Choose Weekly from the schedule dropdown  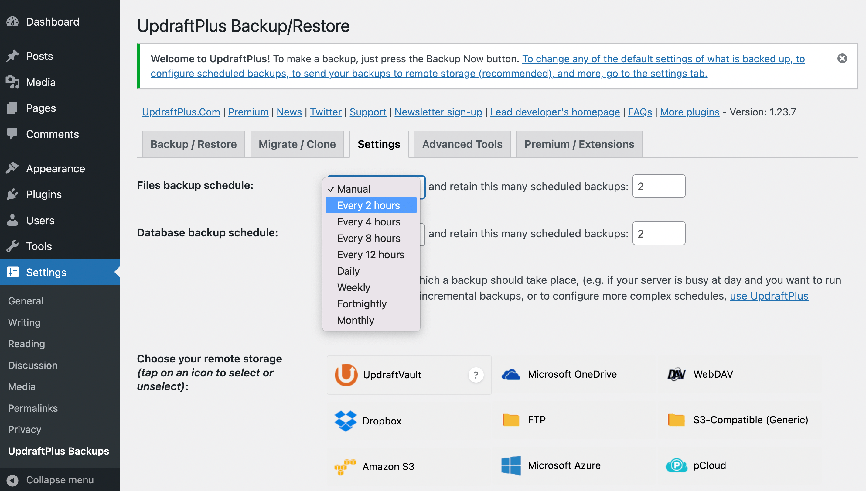353,287
